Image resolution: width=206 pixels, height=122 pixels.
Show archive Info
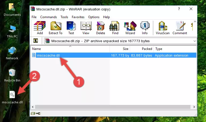click(145, 28)
